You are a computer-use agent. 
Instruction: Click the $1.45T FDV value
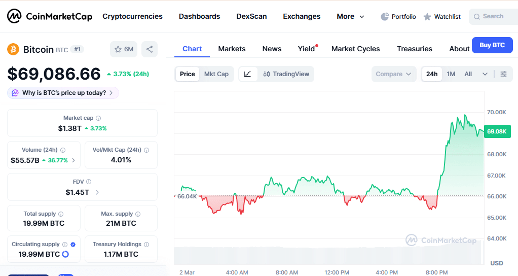pyautogui.click(x=78, y=192)
